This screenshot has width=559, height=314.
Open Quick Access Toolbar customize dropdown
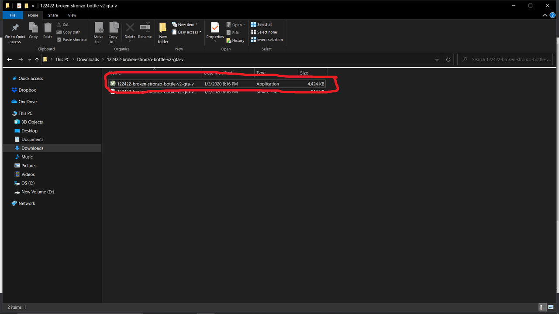click(33, 6)
